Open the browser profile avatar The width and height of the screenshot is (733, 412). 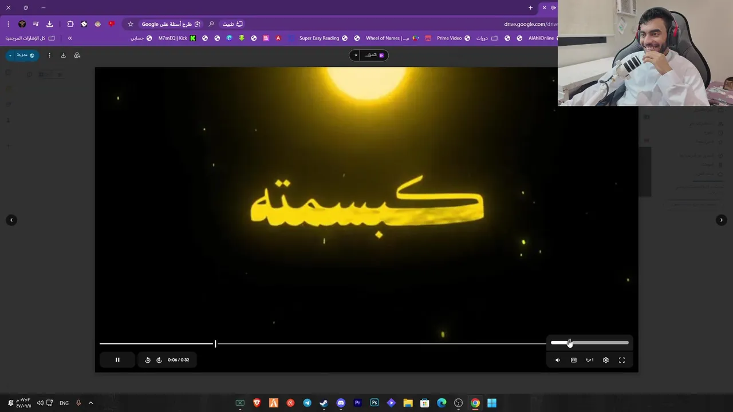22,24
